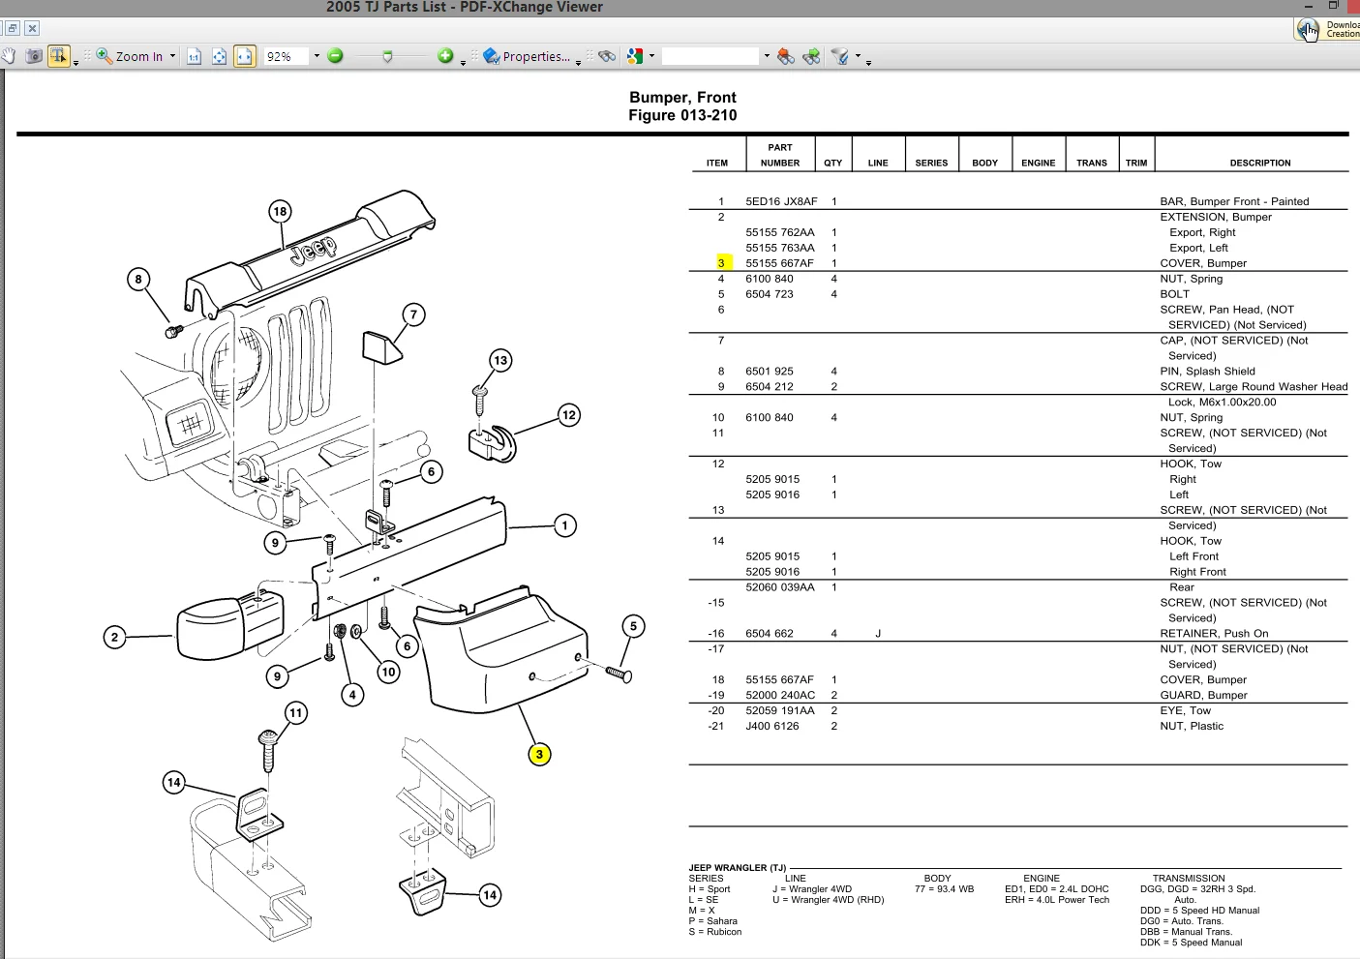Viewport: 1360px width, 959px height.
Task: Minimize the PDF-XChange Viewer window
Action: click(1309, 6)
